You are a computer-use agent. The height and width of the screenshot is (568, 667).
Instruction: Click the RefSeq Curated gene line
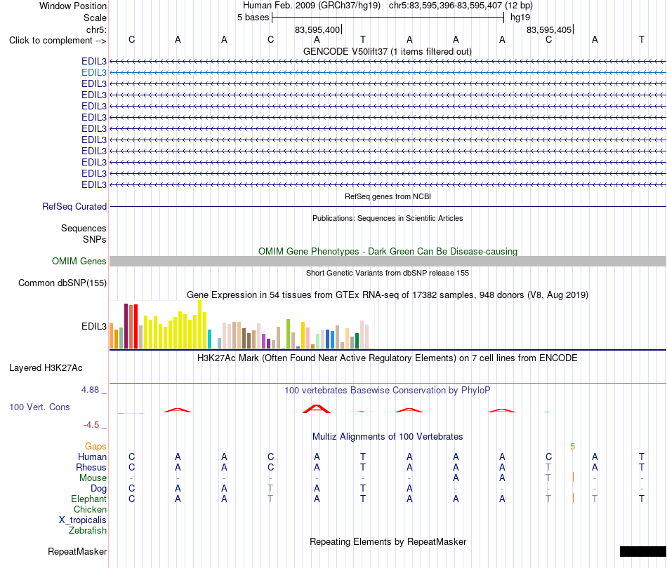tap(388, 206)
